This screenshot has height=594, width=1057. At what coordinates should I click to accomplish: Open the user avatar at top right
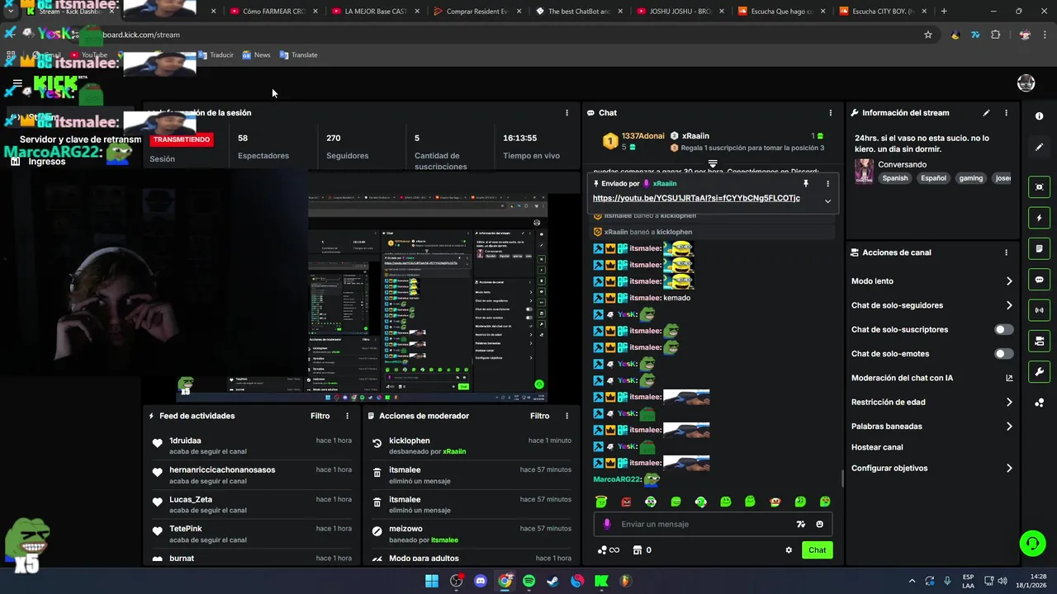pos(1026,83)
